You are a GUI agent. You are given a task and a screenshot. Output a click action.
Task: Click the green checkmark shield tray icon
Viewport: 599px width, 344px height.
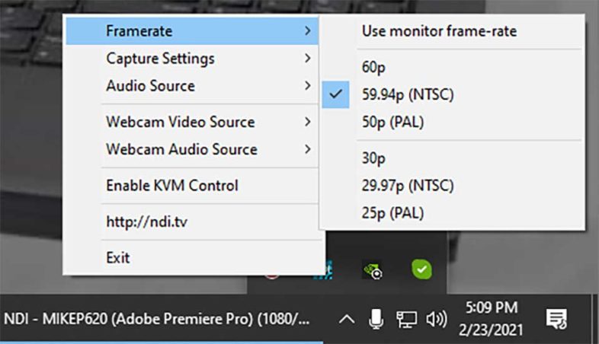tap(421, 269)
